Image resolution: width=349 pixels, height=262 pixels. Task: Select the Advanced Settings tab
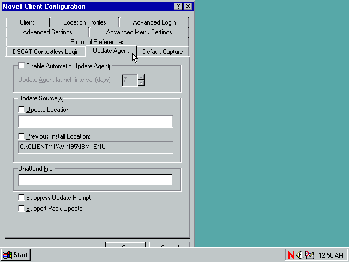click(x=47, y=32)
